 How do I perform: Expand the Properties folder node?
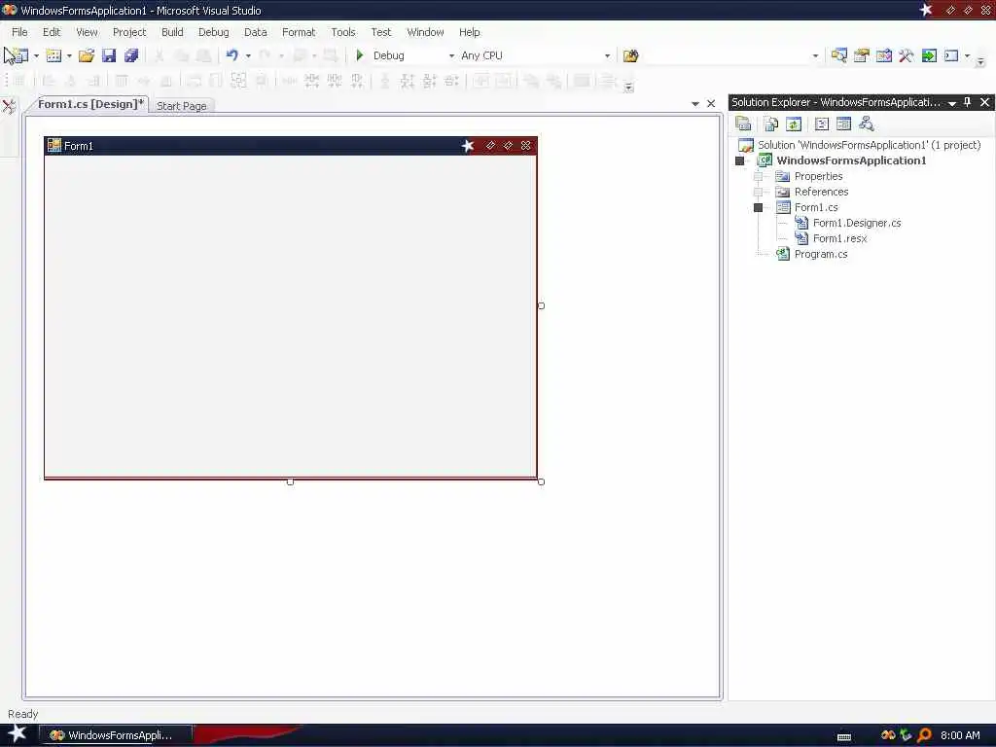tap(758, 177)
